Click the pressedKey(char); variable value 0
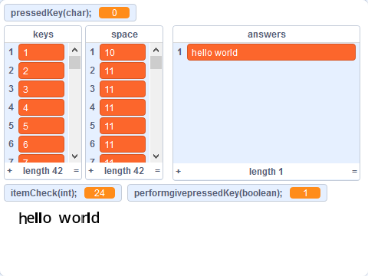368x276 pixels. click(114, 13)
